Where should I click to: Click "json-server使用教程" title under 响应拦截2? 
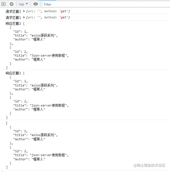pos(48,105)
